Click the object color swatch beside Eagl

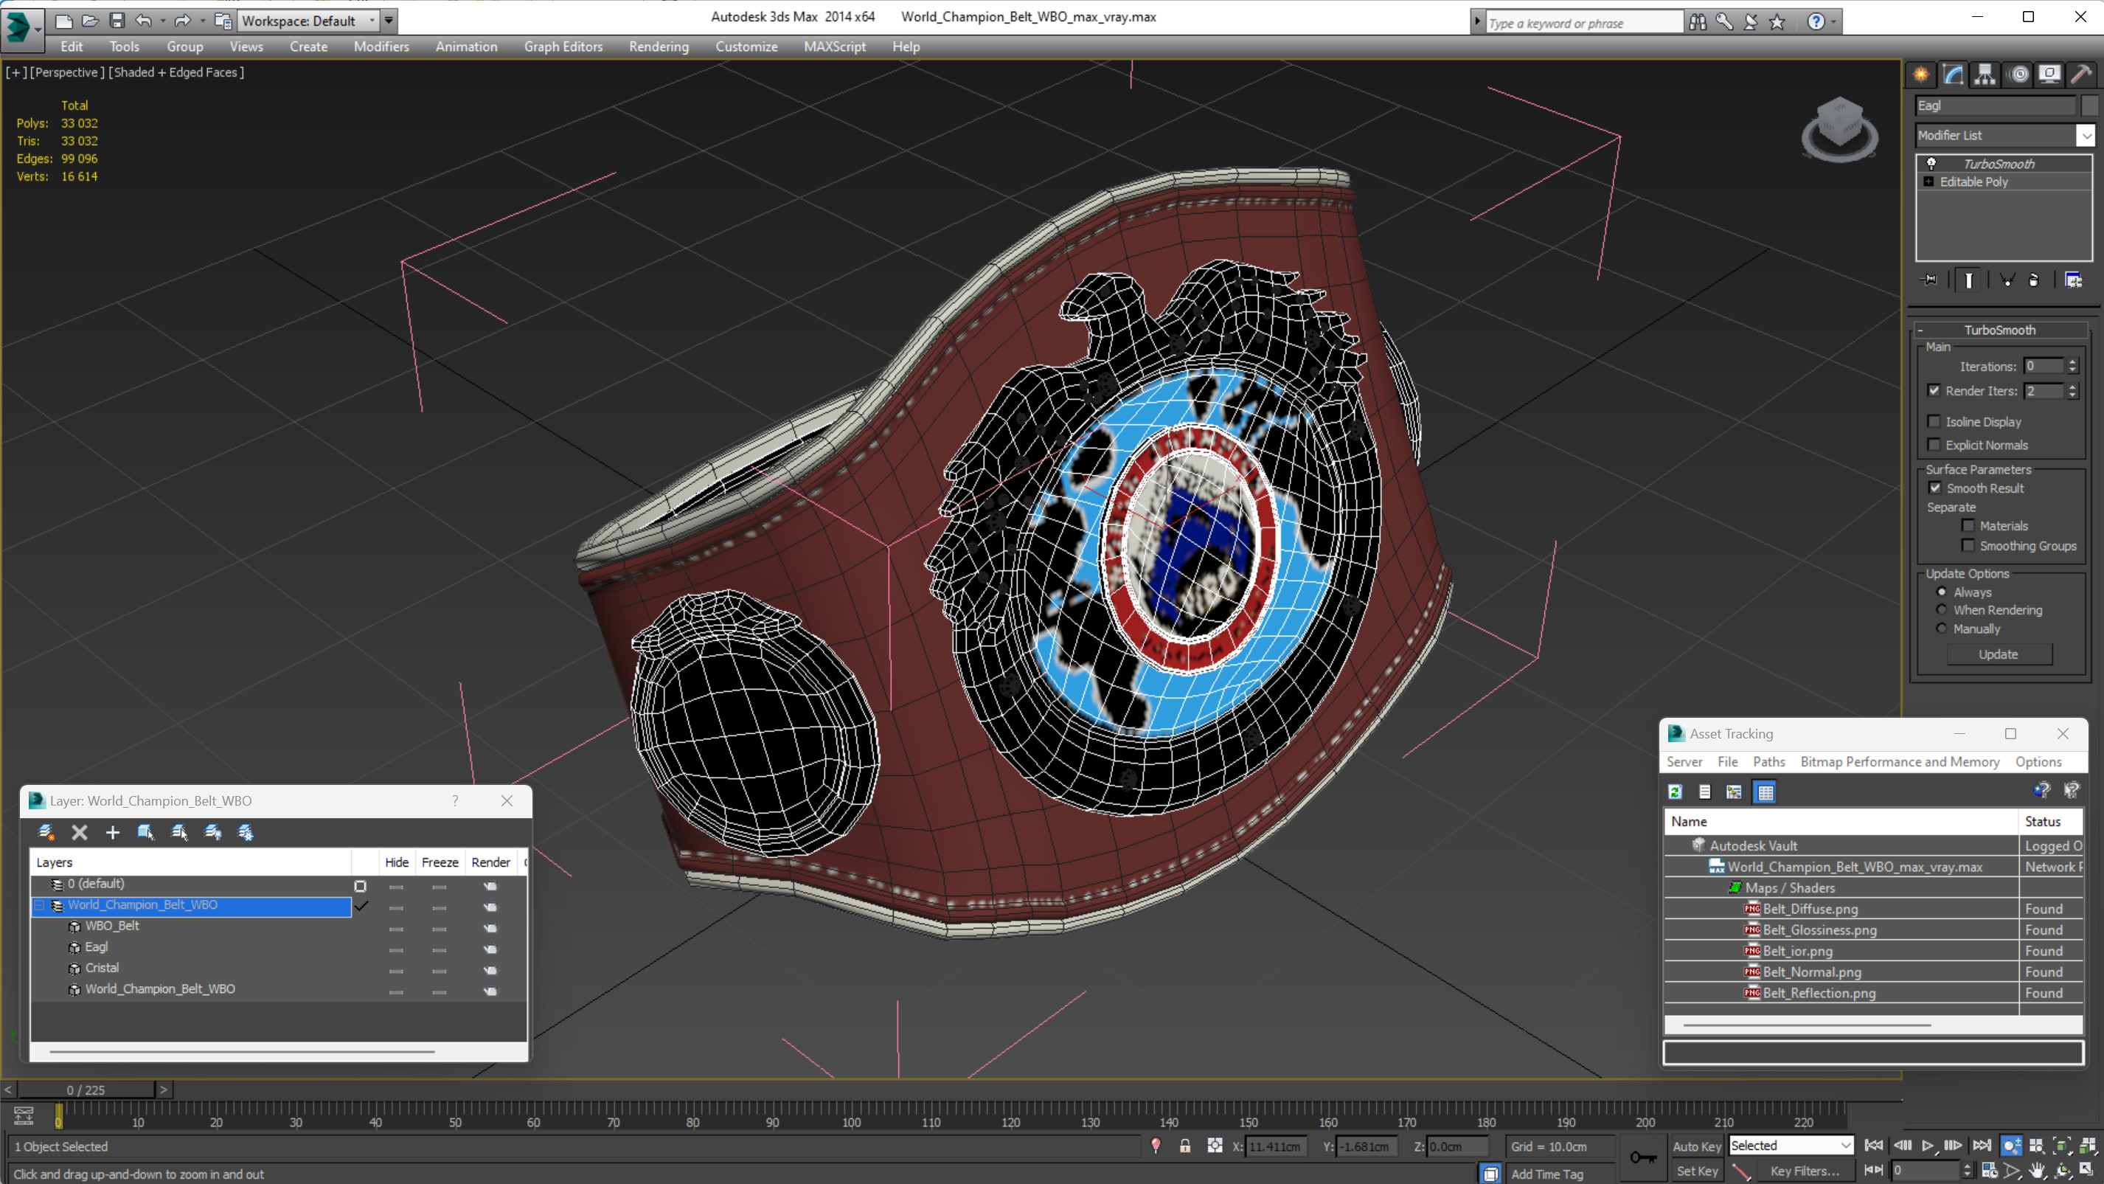[2089, 105]
